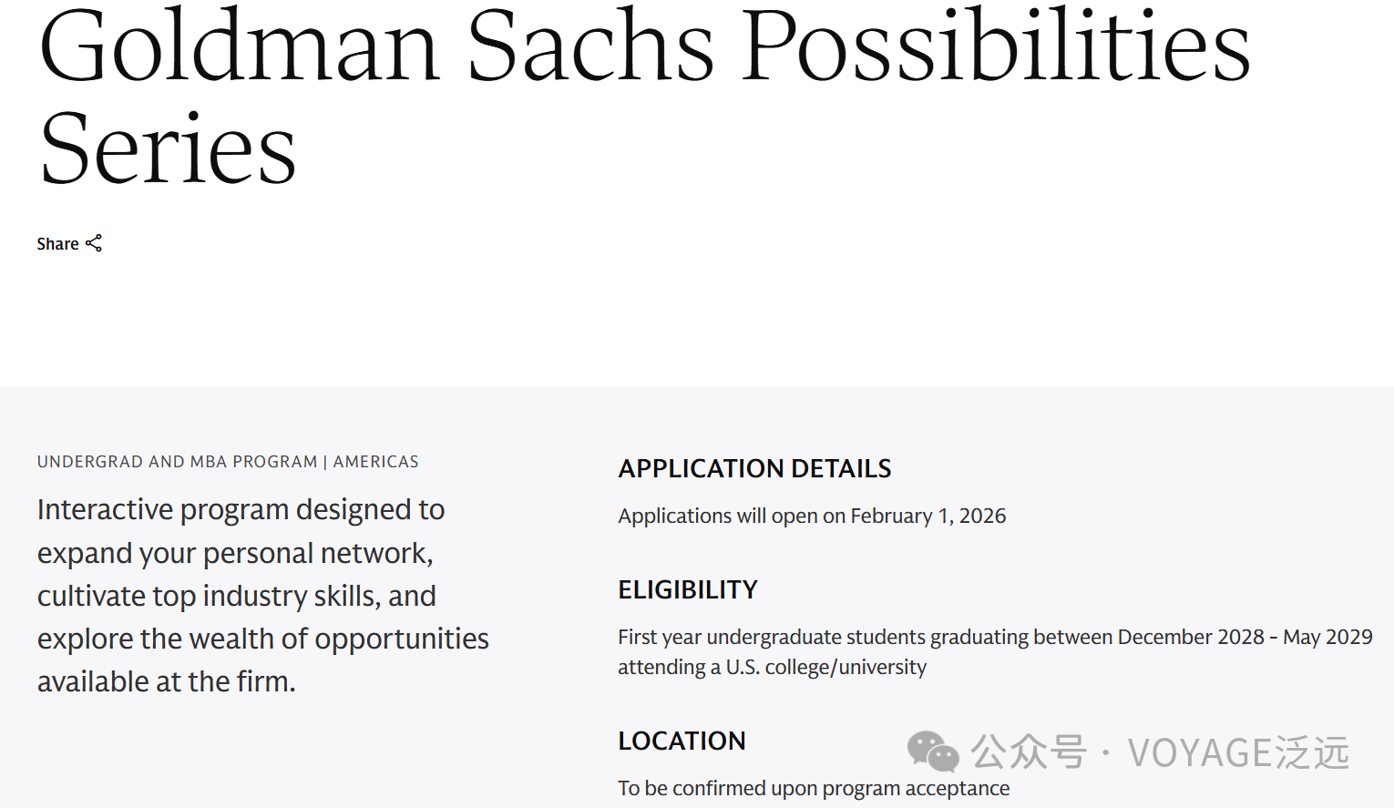
Task: Click the 公众号 watermark label
Action: [1028, 752]
